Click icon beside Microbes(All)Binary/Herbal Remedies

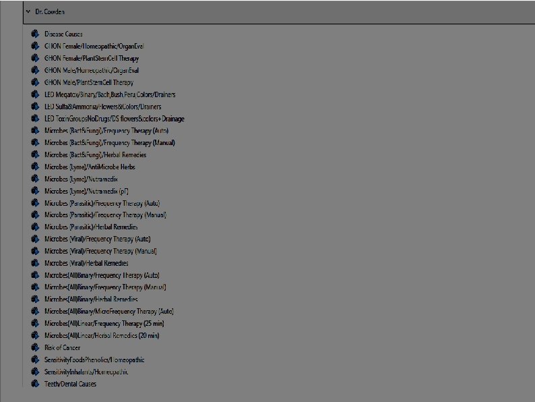(35, 299)
